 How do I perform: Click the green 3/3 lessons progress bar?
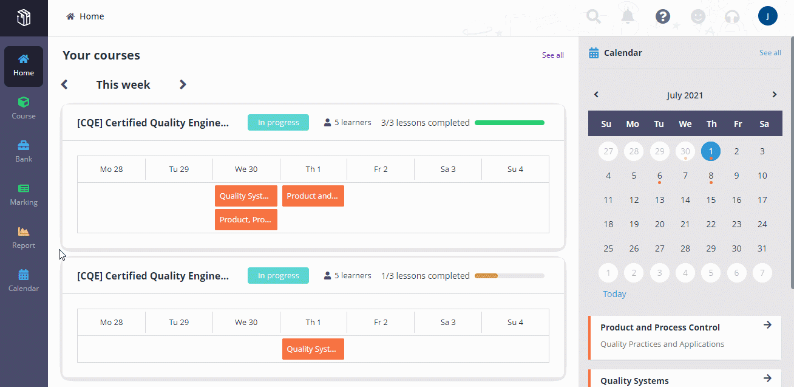[509, 123]
